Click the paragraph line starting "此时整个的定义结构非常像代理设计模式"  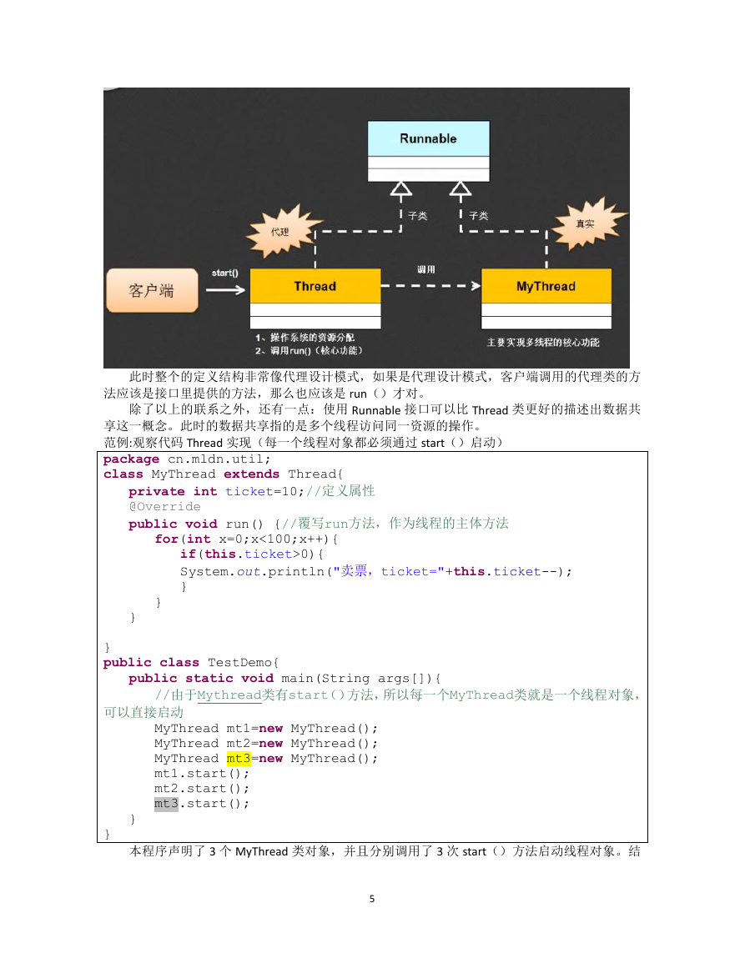click(385, 377)
